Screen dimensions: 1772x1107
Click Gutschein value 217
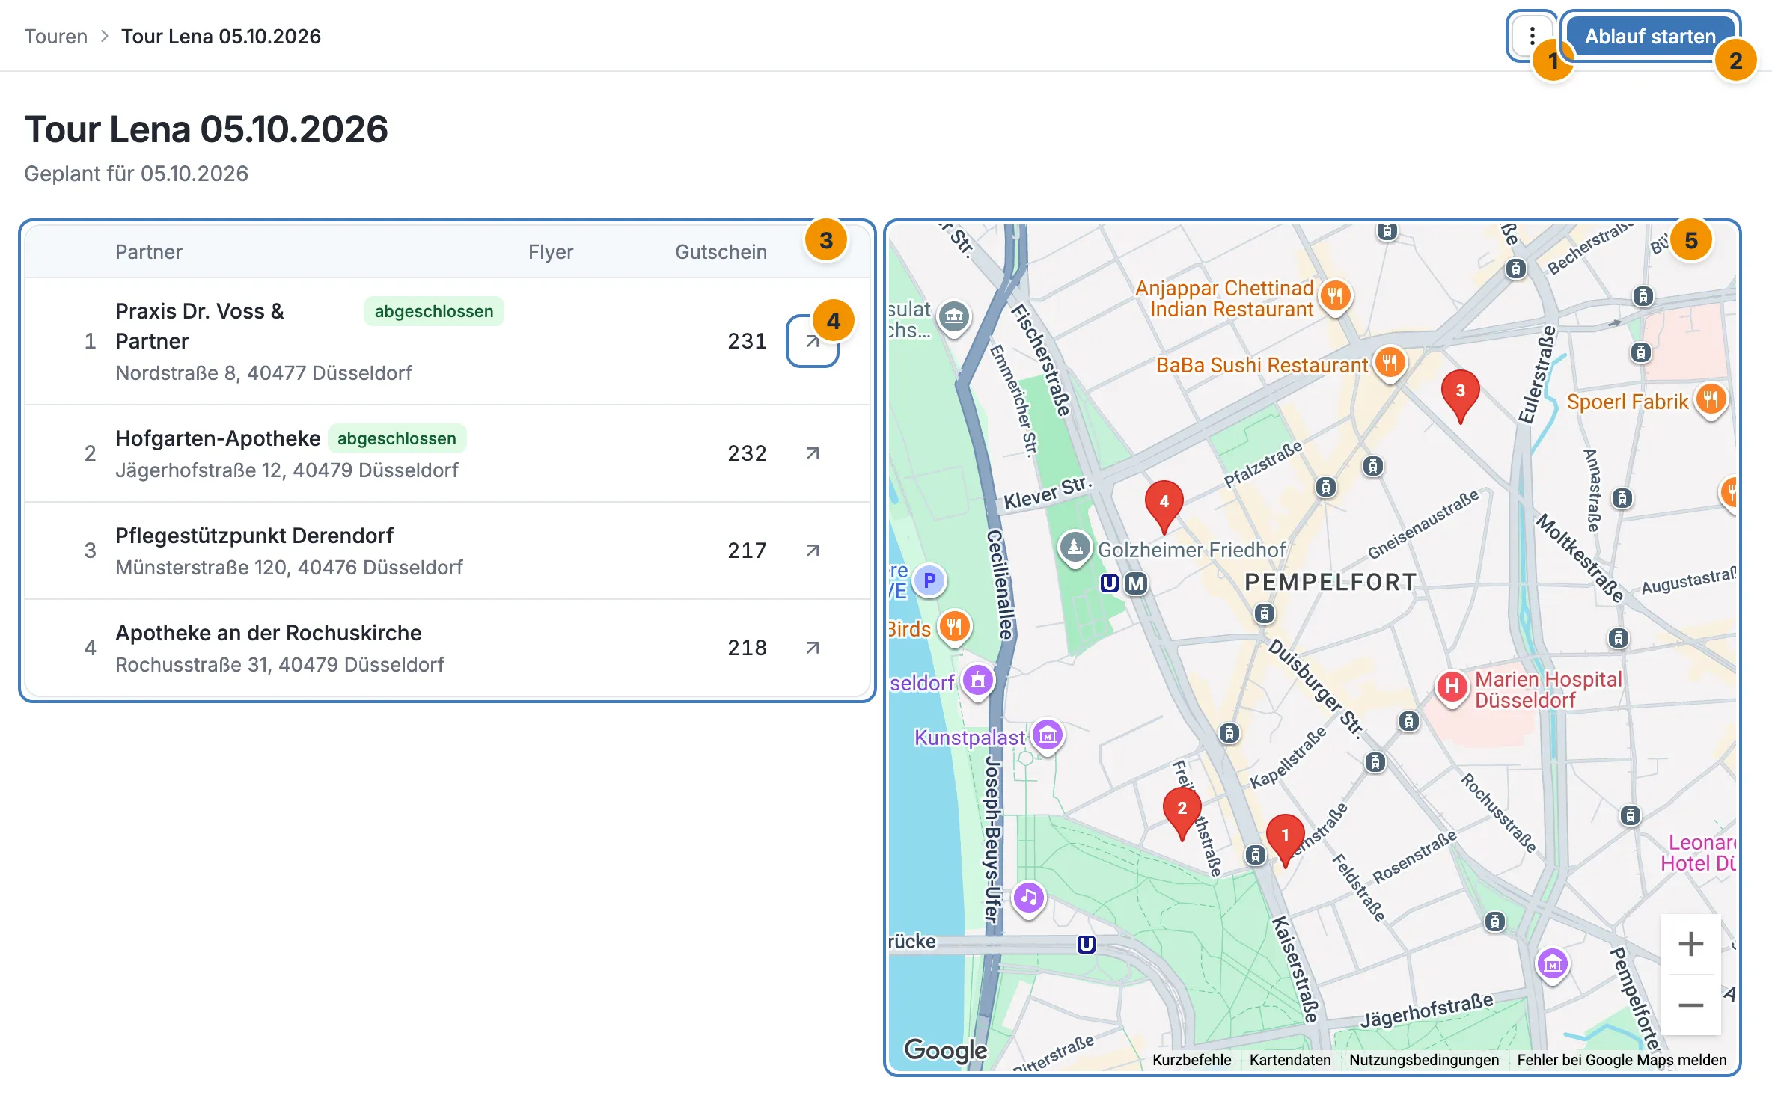pos(747,551)
